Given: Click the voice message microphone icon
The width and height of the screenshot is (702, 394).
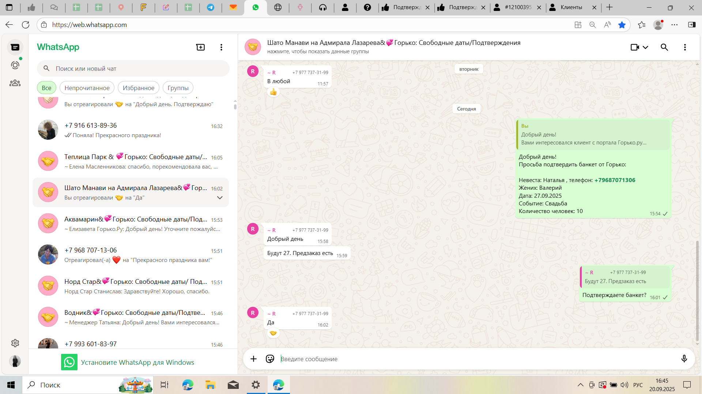Looking at the screenshot, I should click(684, 359).
